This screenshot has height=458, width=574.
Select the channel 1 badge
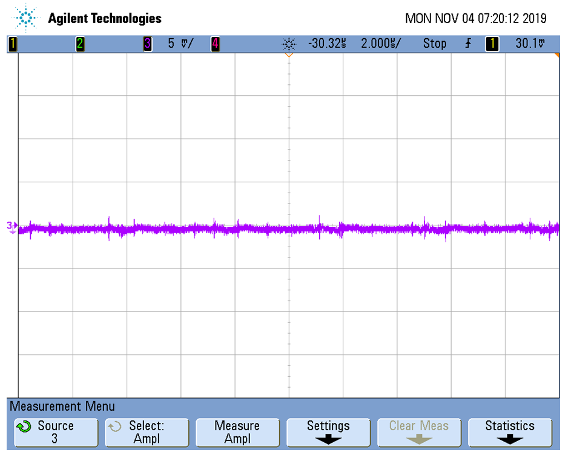[x=13, y=44]
